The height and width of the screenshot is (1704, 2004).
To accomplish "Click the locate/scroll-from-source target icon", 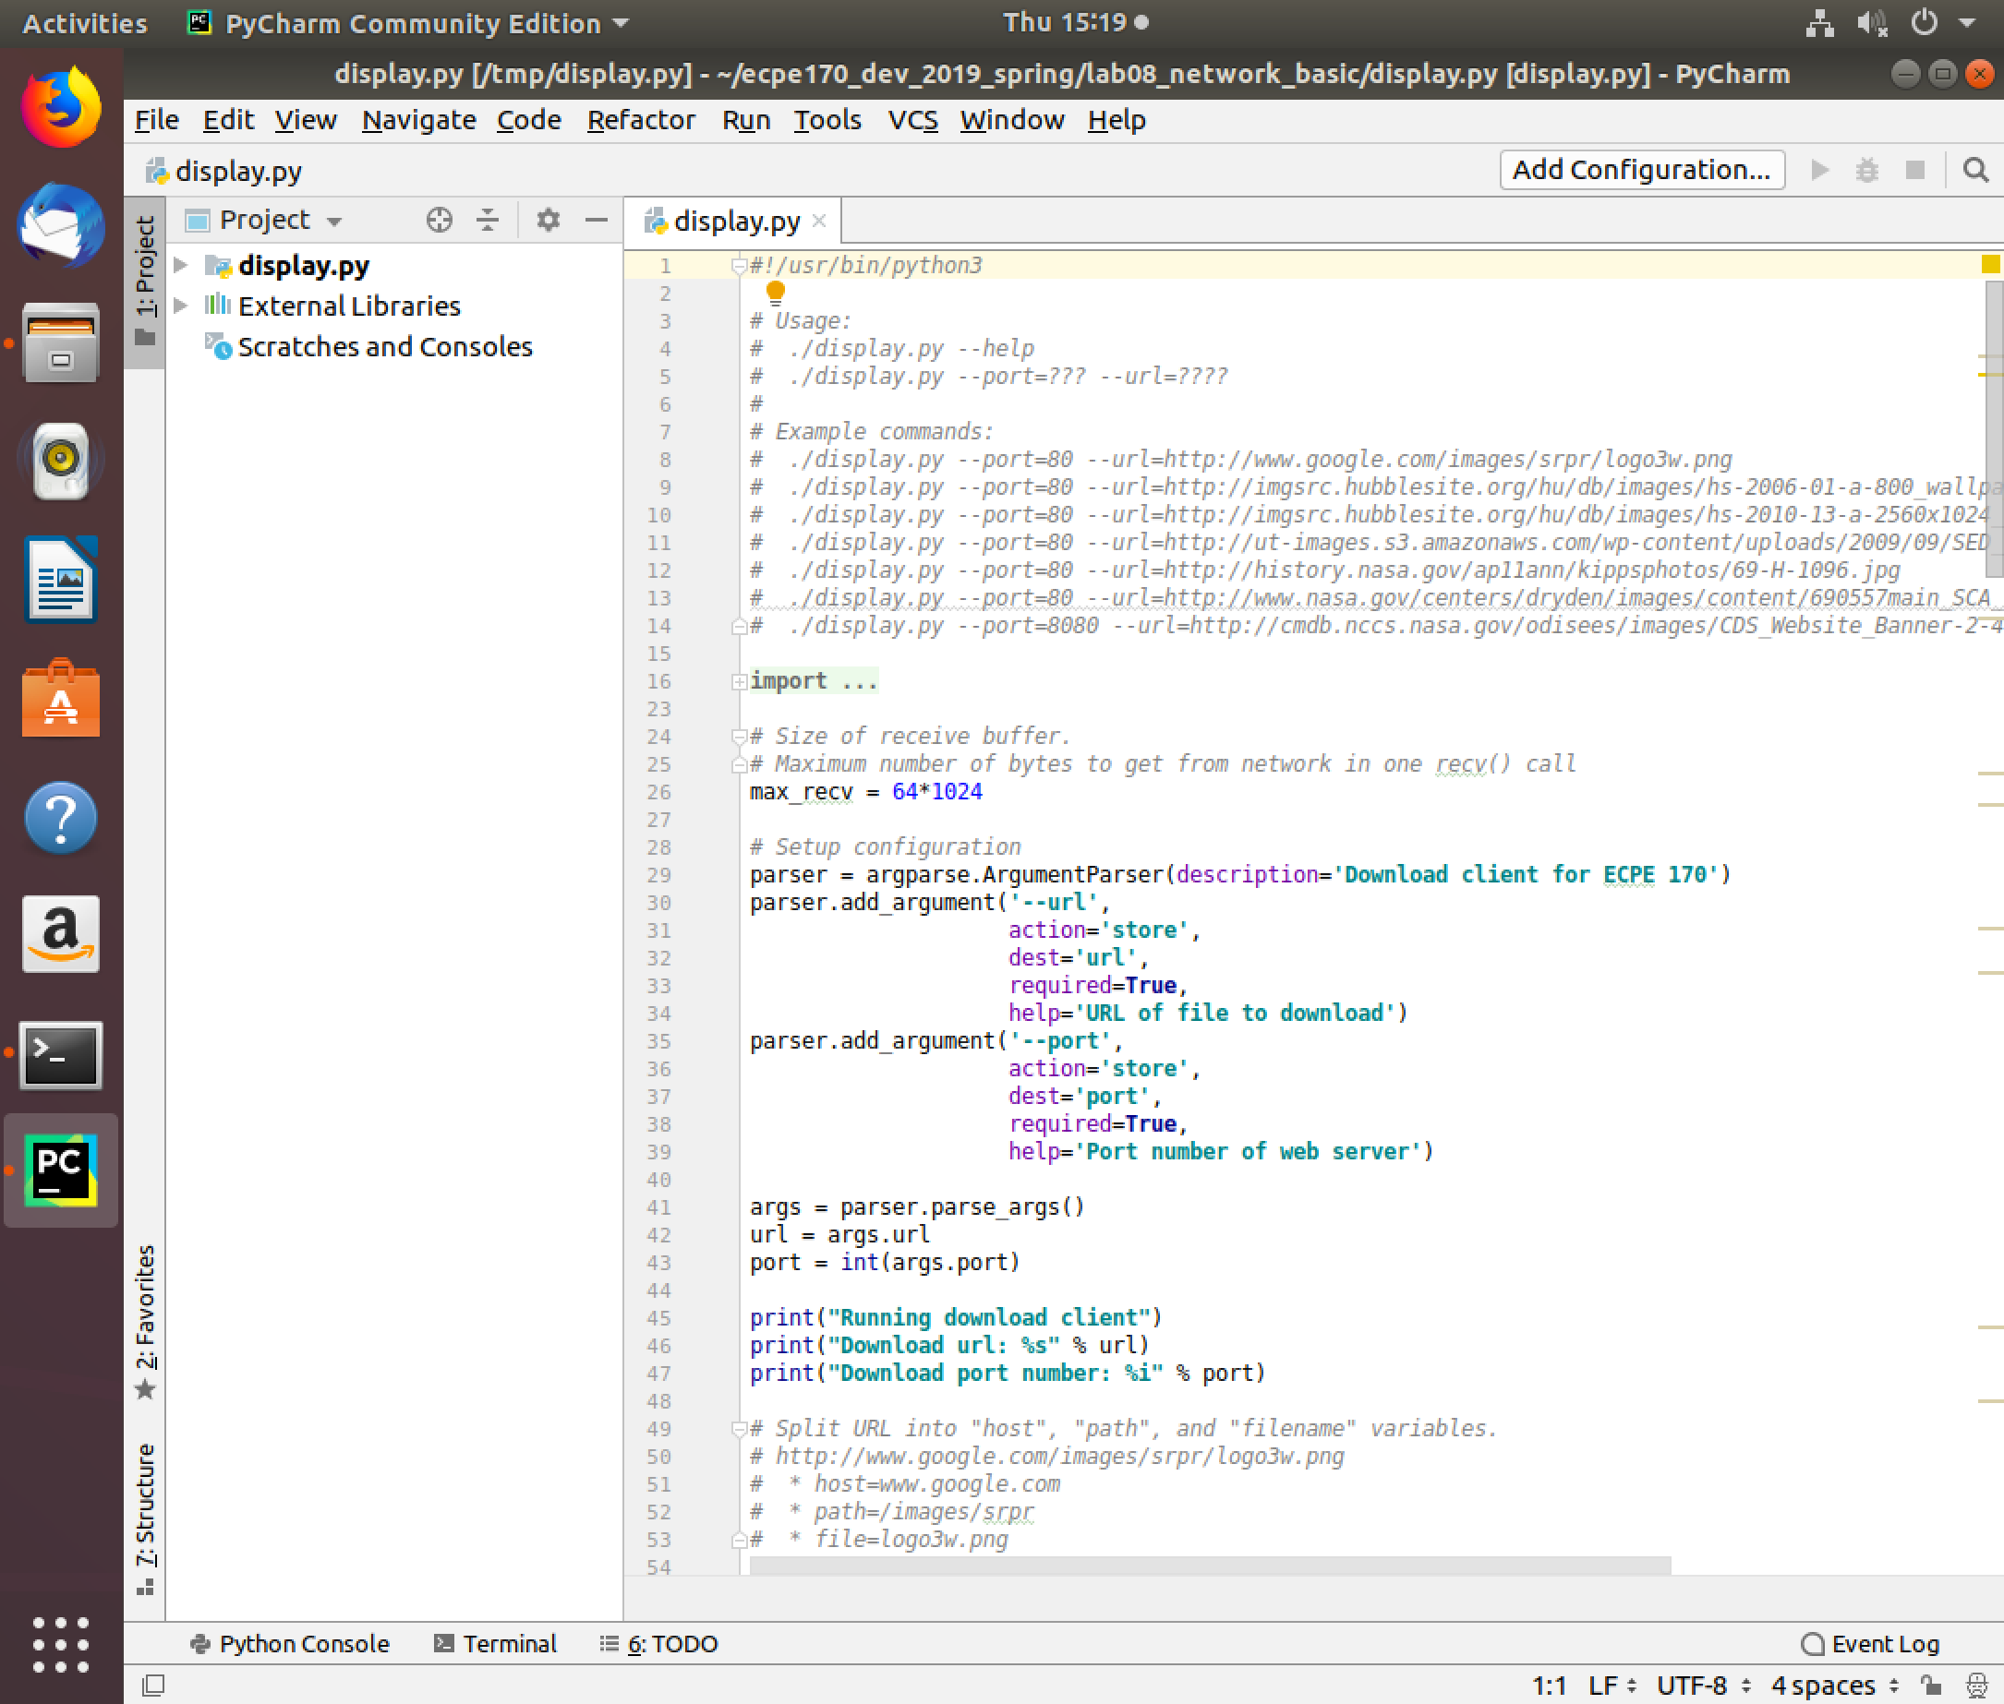I will 439,221.
